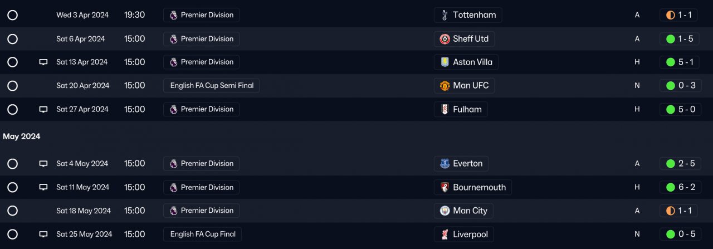713x249 pixels.
Task: Click the TV icon for Fulham match
Action: point(43,110)
